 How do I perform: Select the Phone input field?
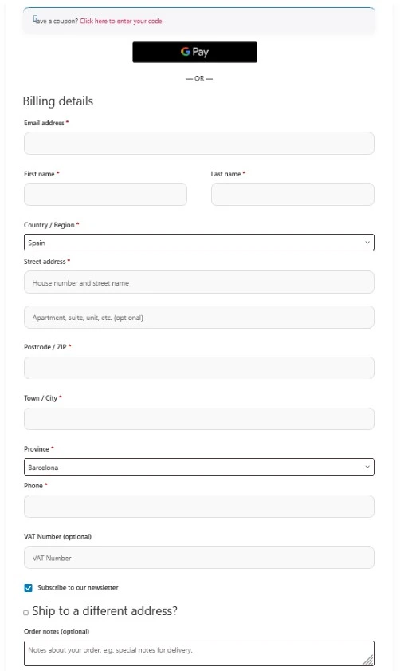[199, 507]
